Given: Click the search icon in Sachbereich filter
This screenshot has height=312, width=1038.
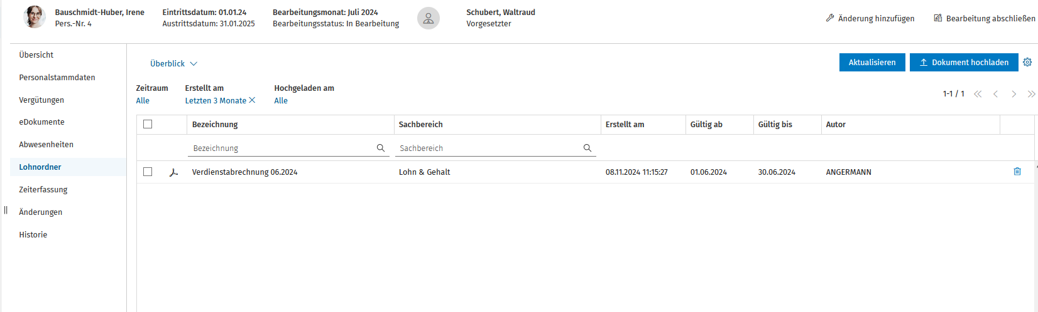Looking at the screenshot, I should tap(587, 148).
